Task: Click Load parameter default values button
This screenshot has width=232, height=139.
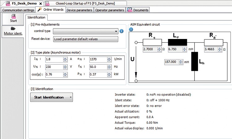Action: (x=86, y=39)
